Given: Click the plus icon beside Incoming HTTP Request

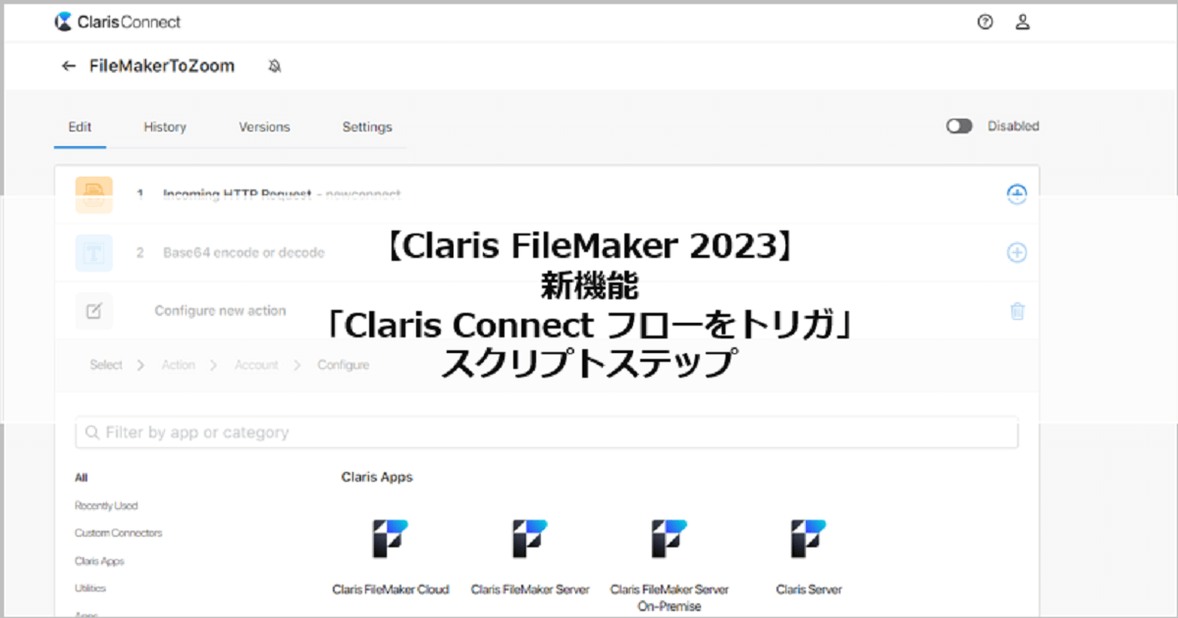Looking at the screenshot, I should (x=1017, y=194).
